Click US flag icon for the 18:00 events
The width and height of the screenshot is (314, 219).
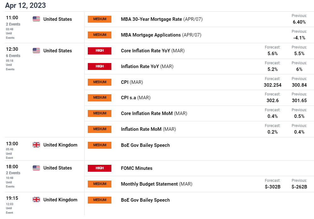(36, 168)
